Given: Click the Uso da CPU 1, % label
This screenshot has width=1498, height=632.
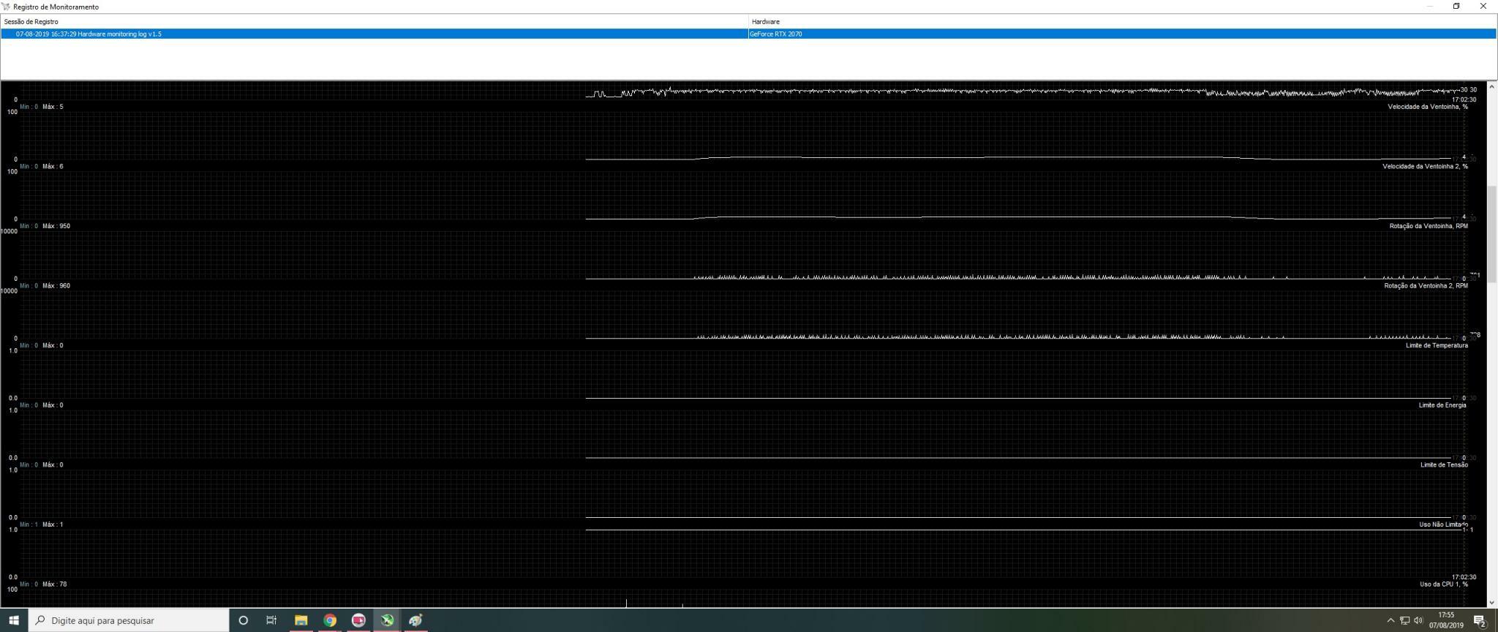Looking at the screenshot, I should click(x=1443, y=584).
